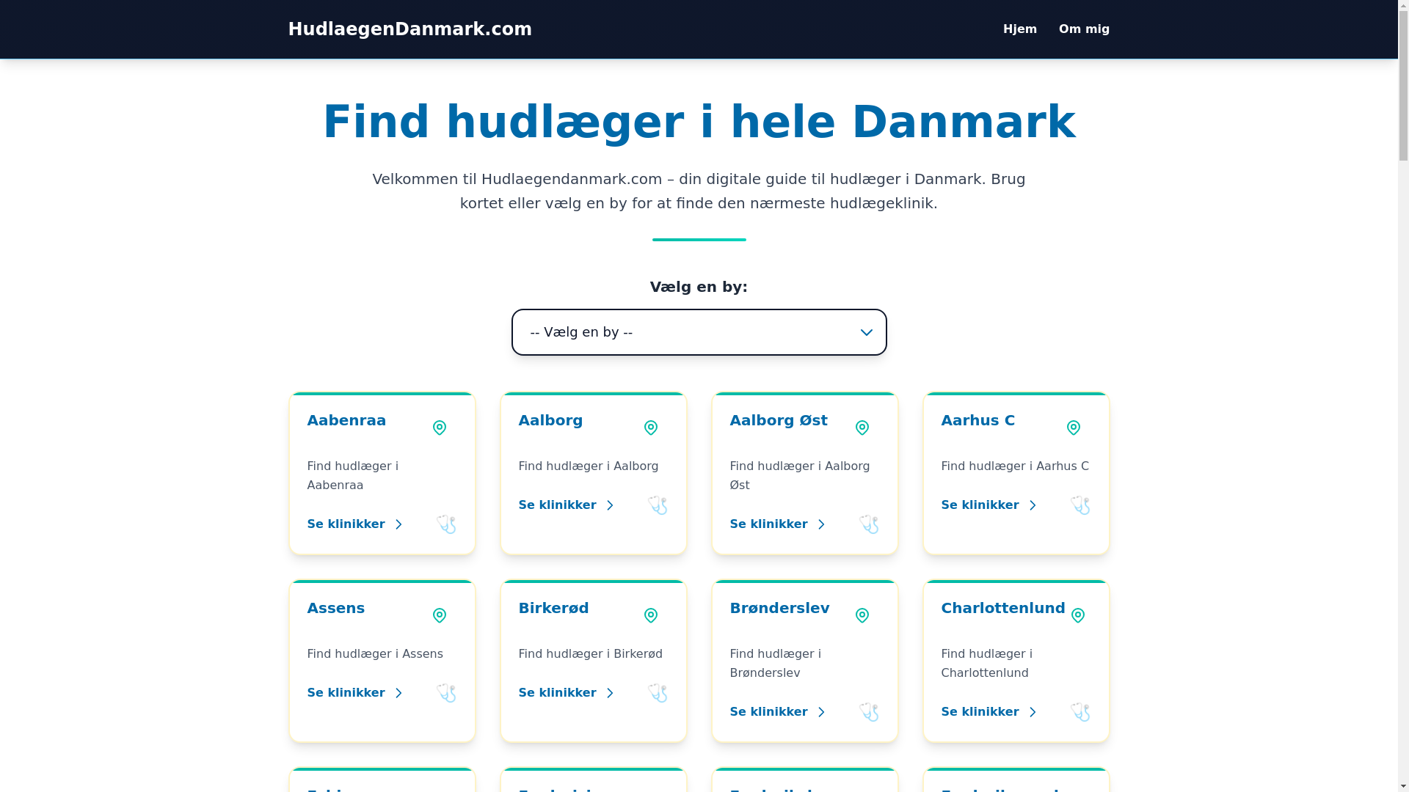Click the location pin icon on Aalborg card
Screen dimensions: 1409x792
(x=651, y=428)
